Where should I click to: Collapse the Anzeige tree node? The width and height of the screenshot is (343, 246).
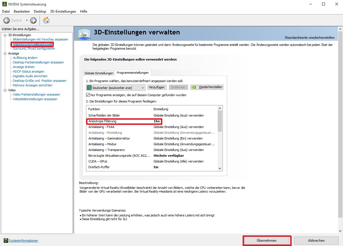tap(5, 53)
